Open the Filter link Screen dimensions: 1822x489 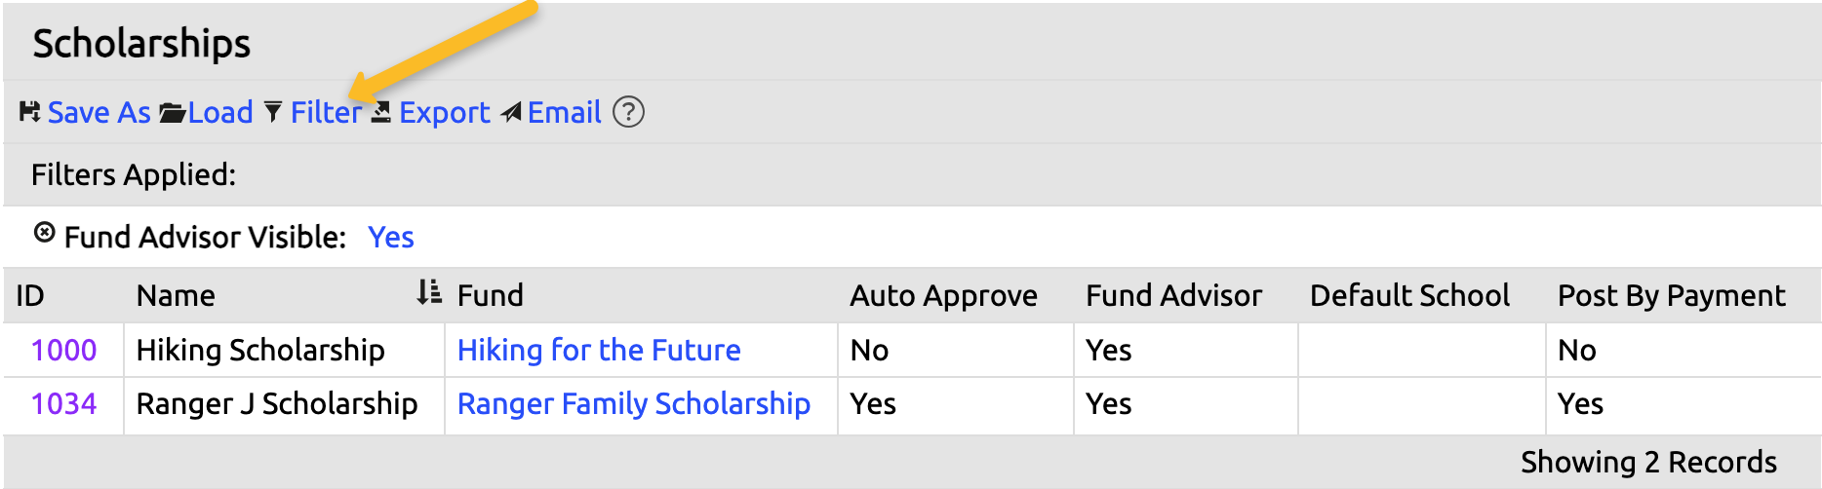coord(325,113)
